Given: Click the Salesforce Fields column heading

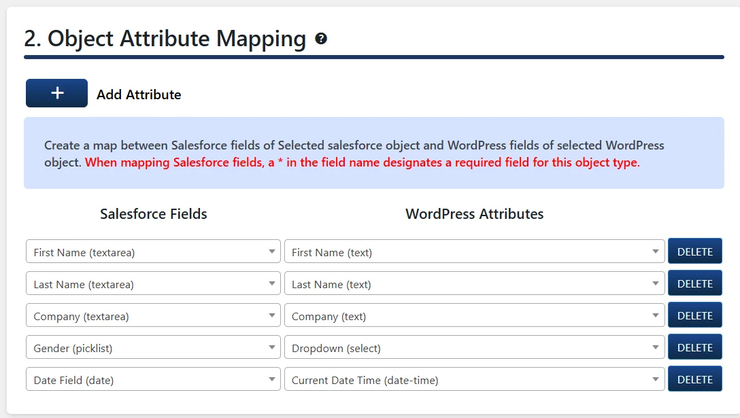Looking at the screenshot, I should [154, 213].
